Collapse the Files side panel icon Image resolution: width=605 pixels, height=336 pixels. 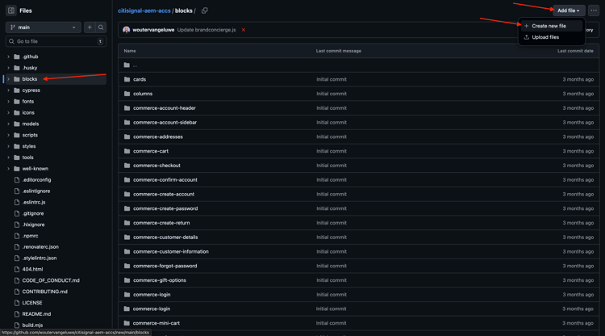[11, 10]
